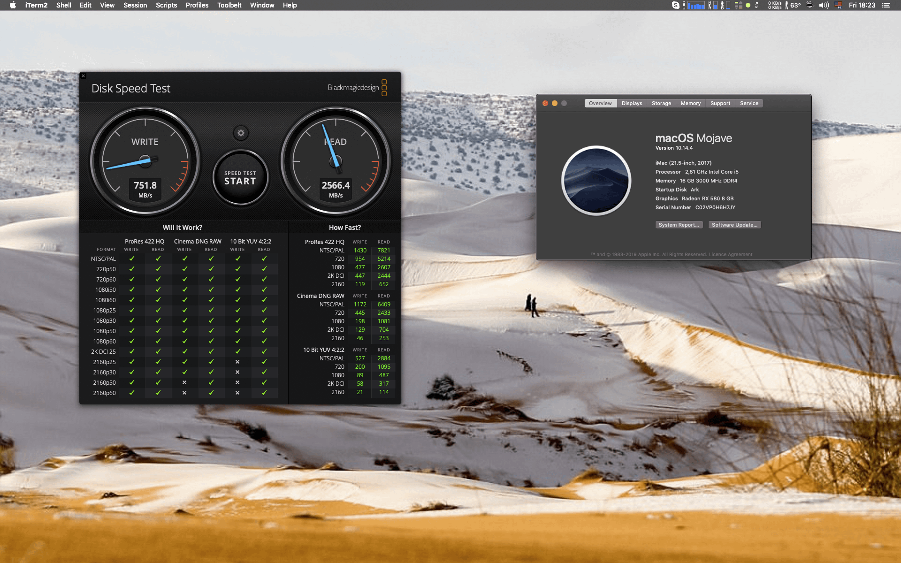This screenshot has width=901, height=563.
Task: Open the Profiles menu
Action: coord(197,5)
